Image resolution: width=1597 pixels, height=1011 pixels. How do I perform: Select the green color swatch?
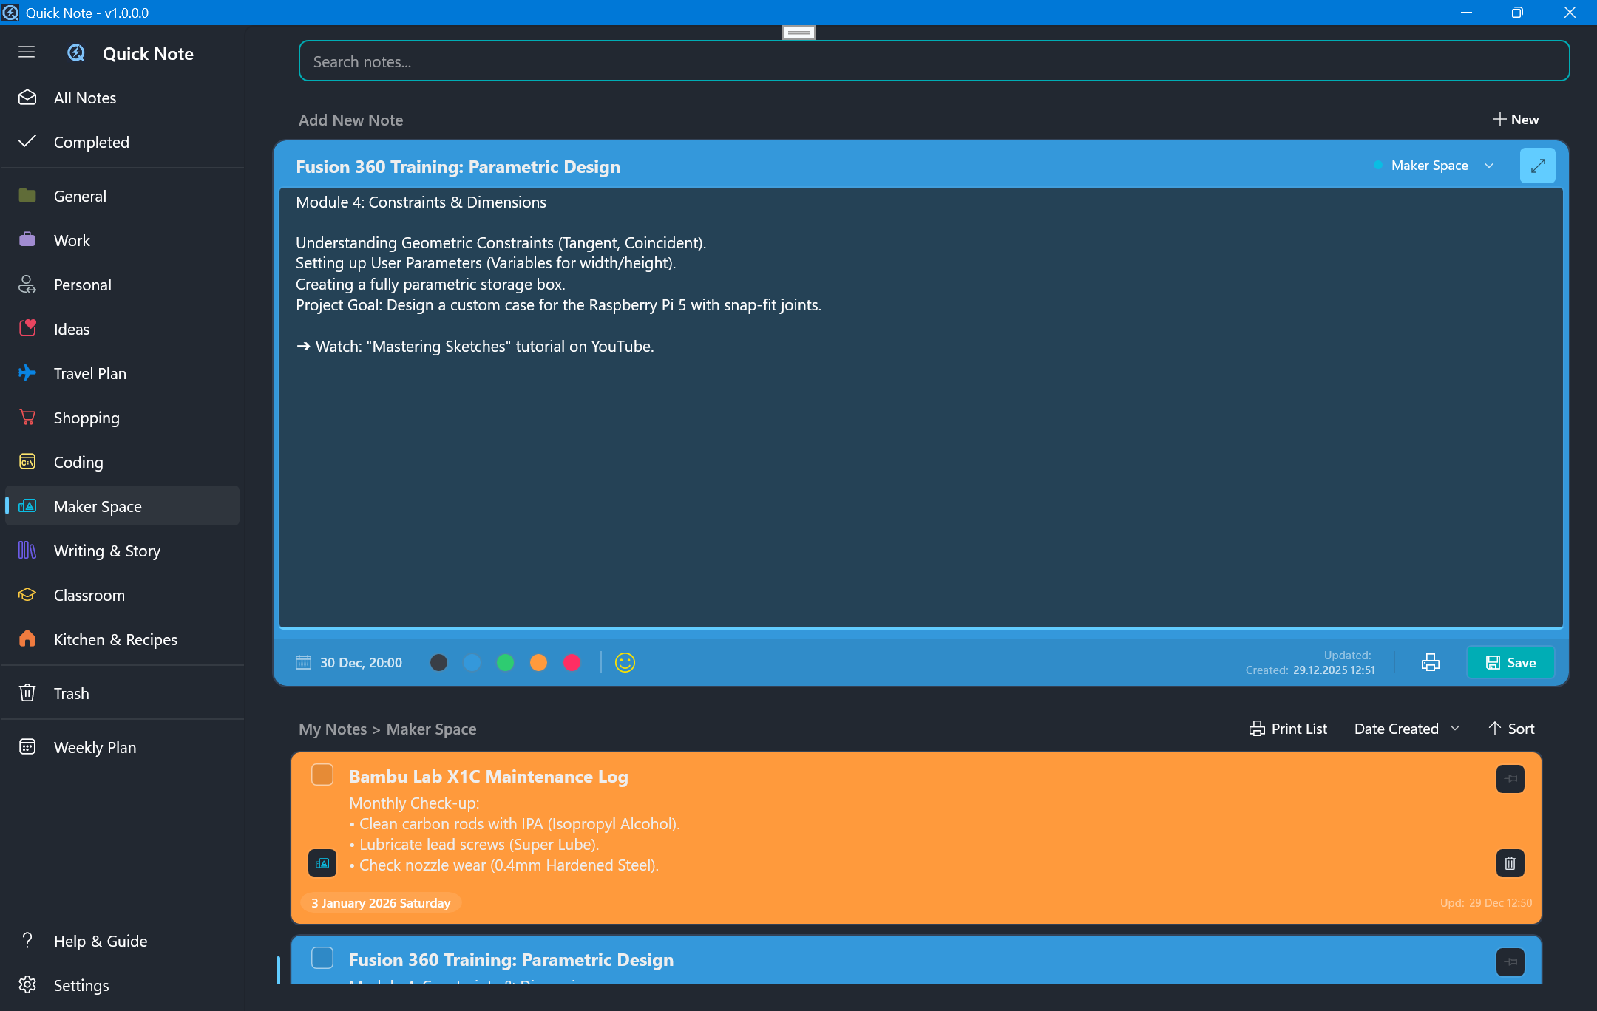pos(505,662)
